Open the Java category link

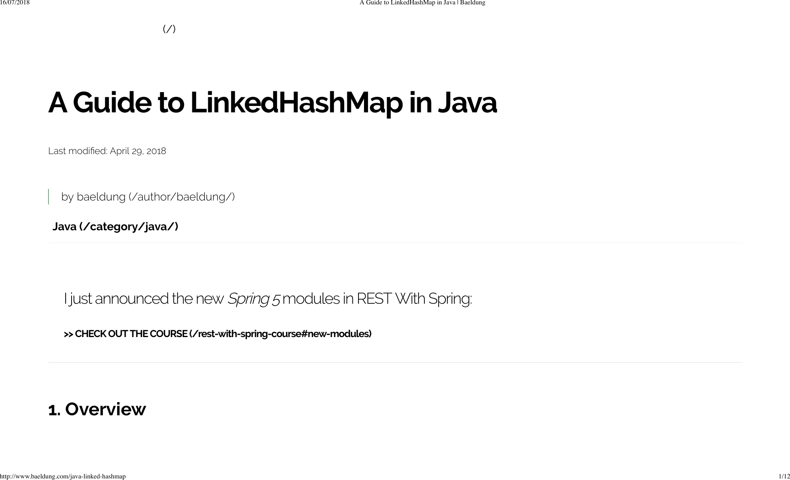115,227
